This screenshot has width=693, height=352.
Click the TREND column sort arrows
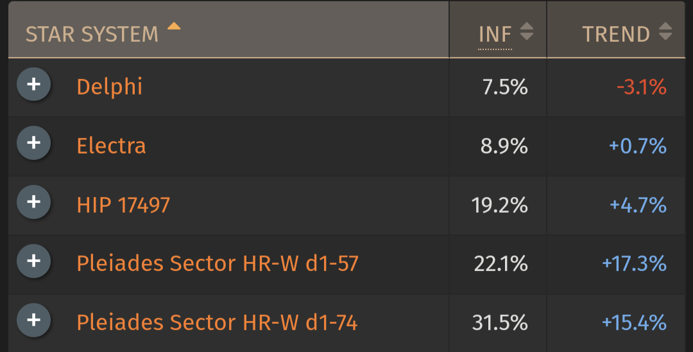coord(665,31)
